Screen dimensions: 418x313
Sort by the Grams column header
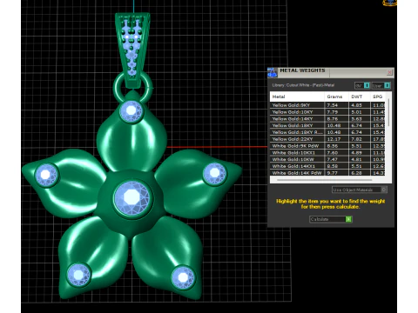tap(336, 97)
